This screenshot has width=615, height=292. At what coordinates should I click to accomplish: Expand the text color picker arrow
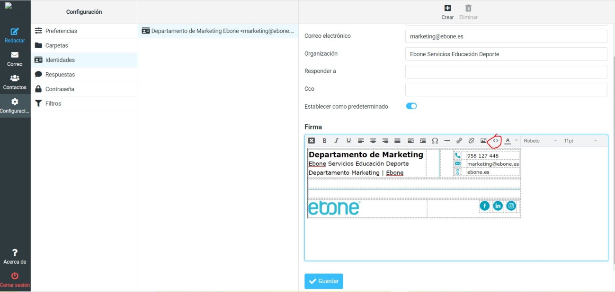pos(516,141)
